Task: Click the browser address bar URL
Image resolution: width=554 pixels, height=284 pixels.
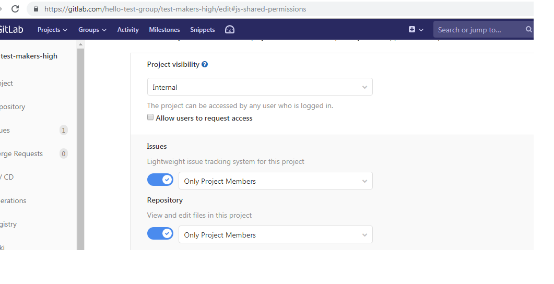Action: click(x=175, y=9)
